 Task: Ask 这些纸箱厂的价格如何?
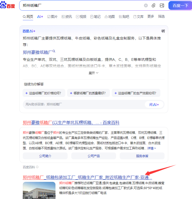[44, 93]
